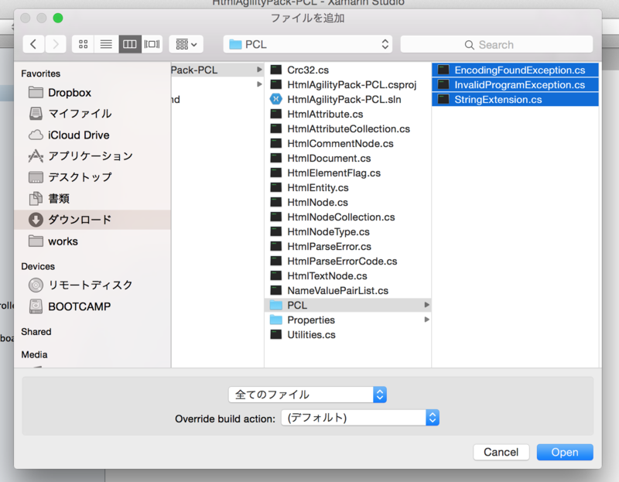
Task: Expand the PCL folder arrow
Action: [x=426, y=305]
